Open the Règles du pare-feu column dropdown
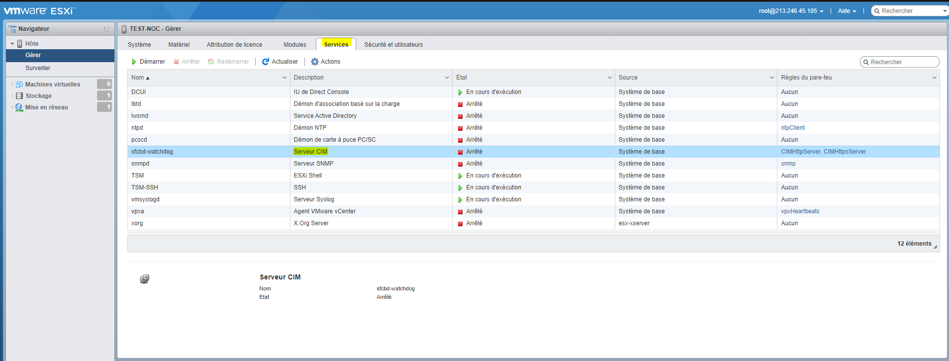 coord(934,78)
